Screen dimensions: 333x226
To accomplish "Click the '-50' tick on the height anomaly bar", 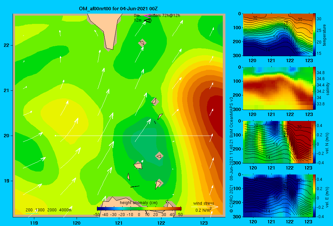I will pos(97,215).
